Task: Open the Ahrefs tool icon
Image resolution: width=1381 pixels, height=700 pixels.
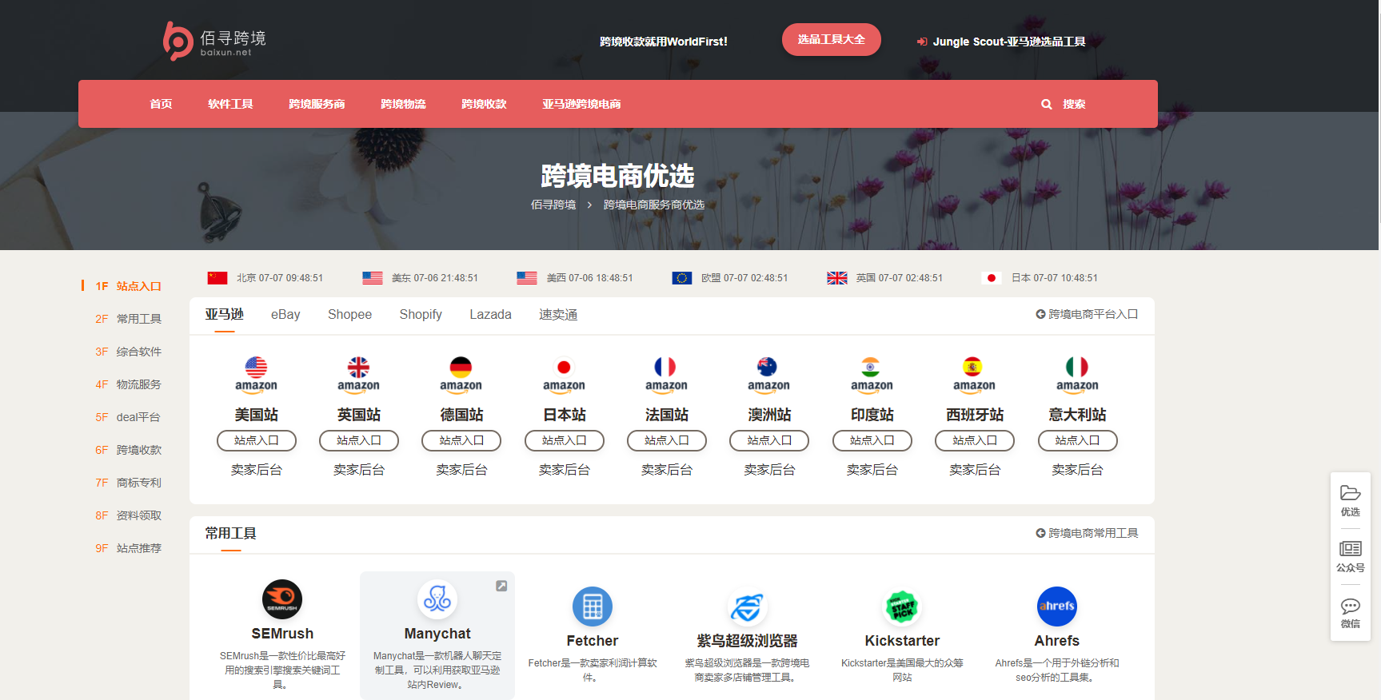Action: 1057,607
